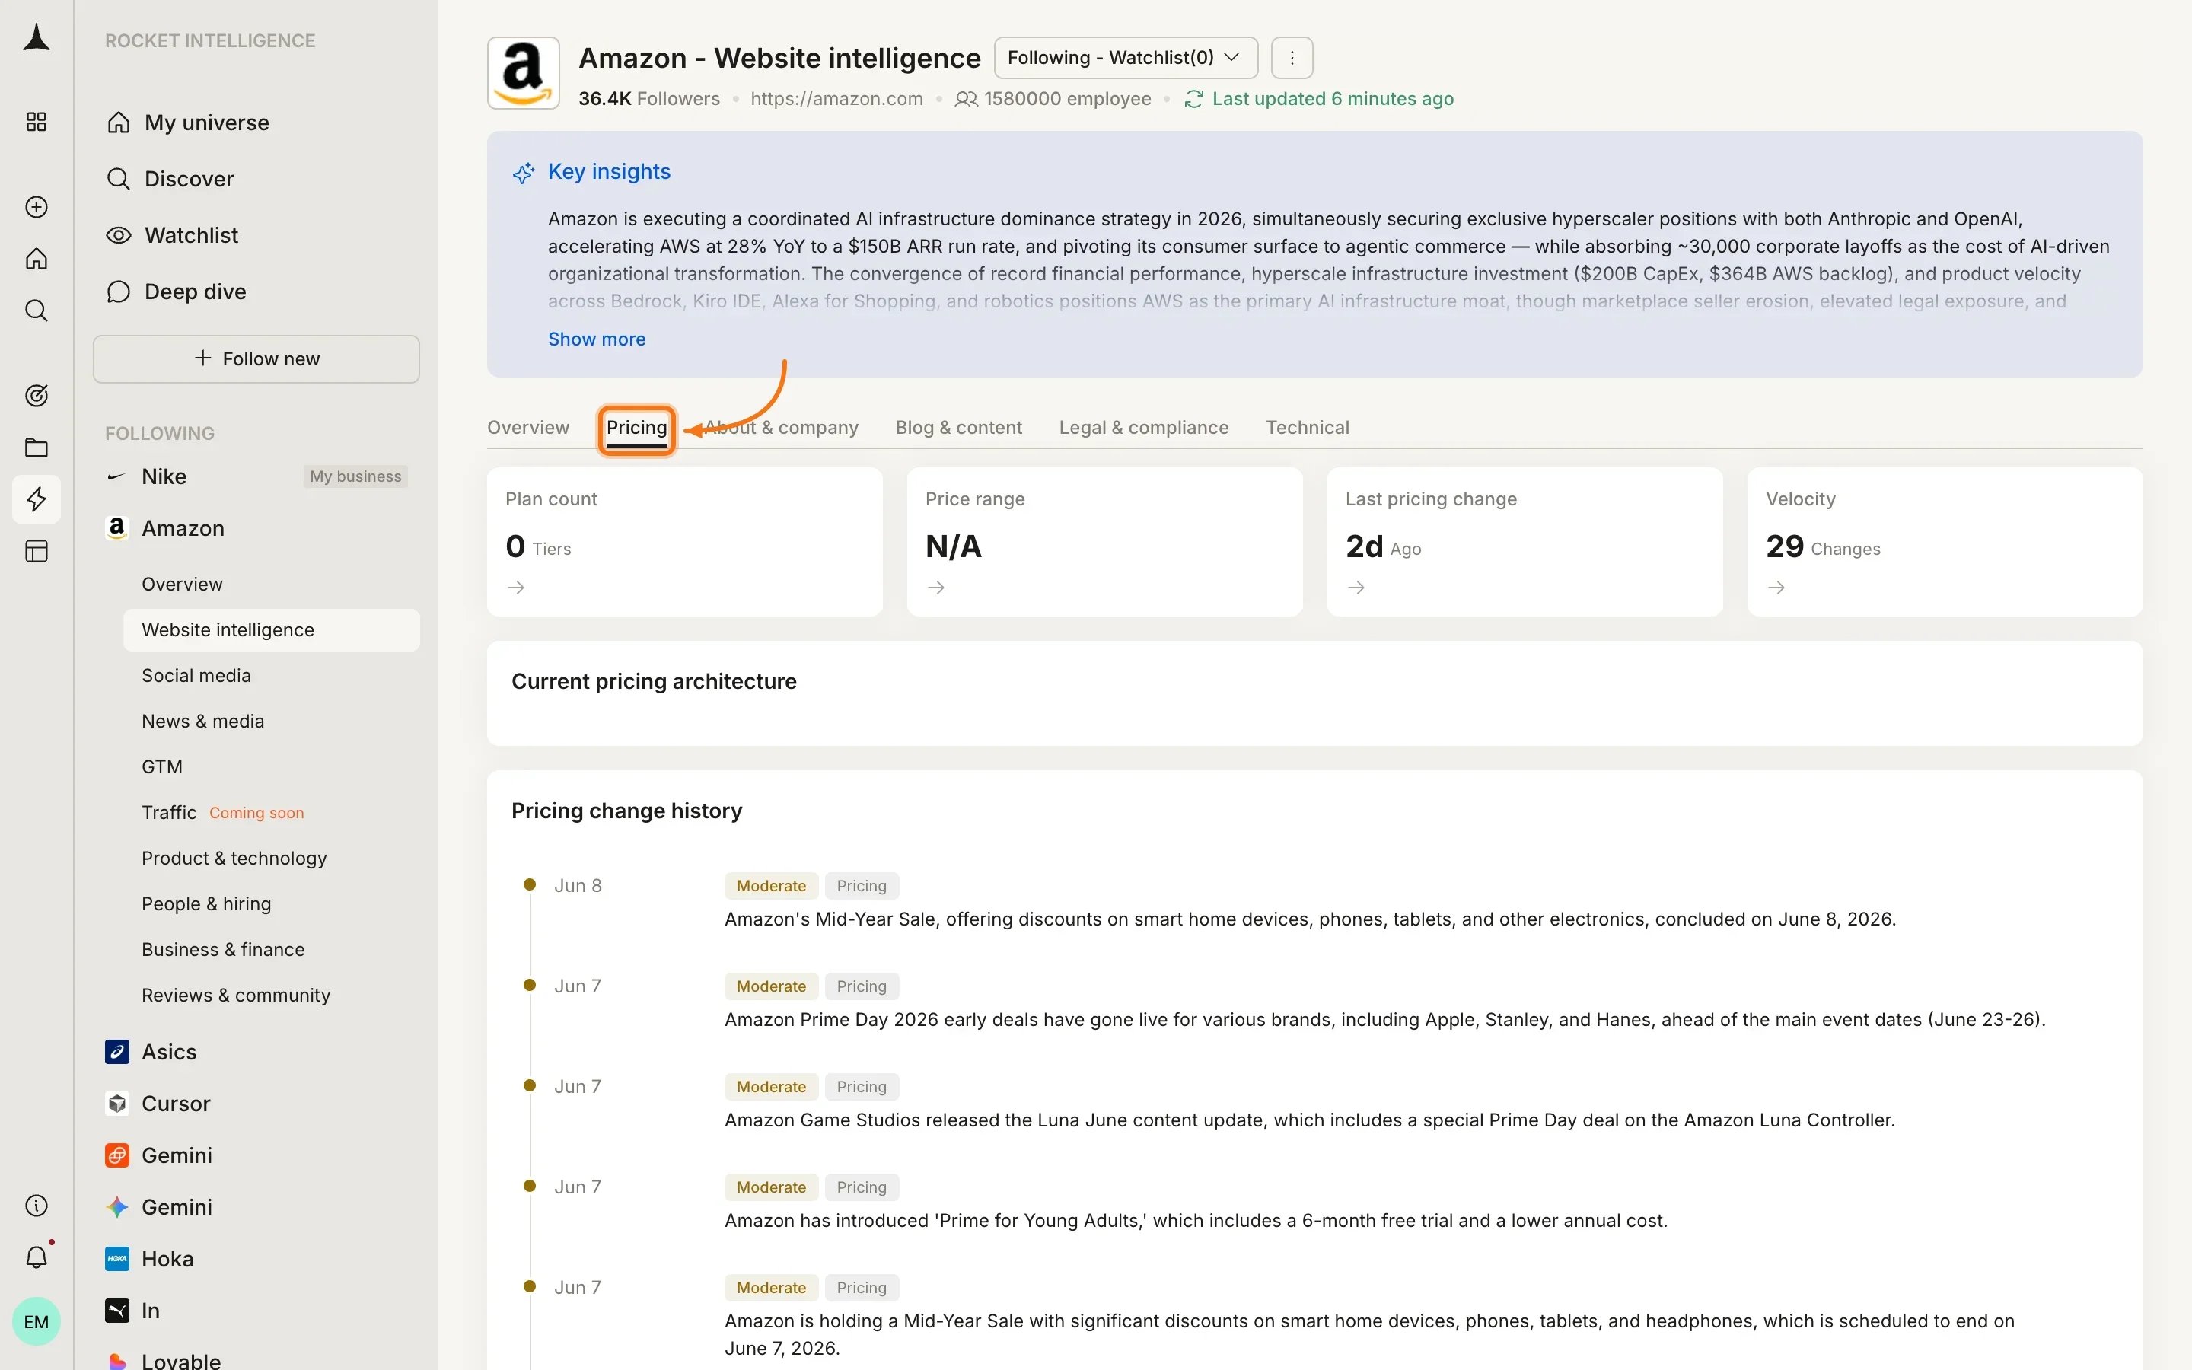The width and height of the screenshot is (2192, 1370).
Task: Select Hoka in the Following list
Action: pos(167,1259)
